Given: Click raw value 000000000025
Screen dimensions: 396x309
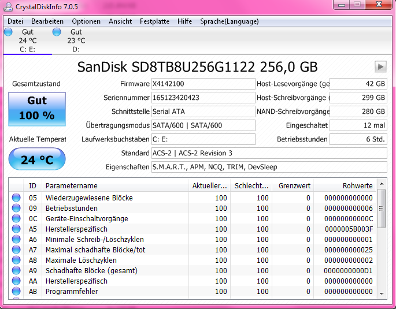Looking at the screenshot, I should (x=349, y=250).
